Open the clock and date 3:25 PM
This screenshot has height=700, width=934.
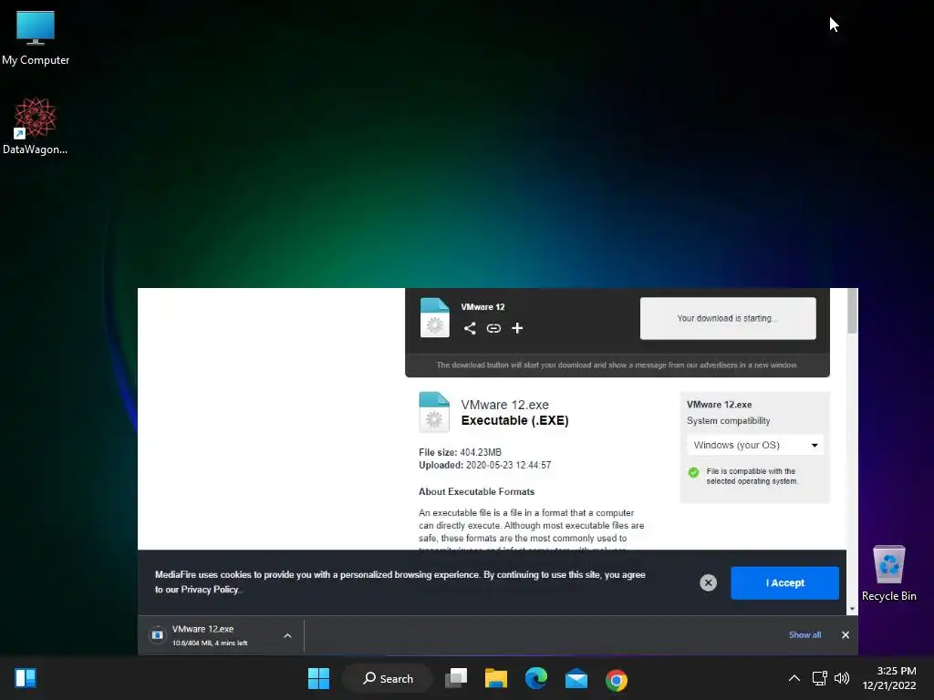(889, 678)
